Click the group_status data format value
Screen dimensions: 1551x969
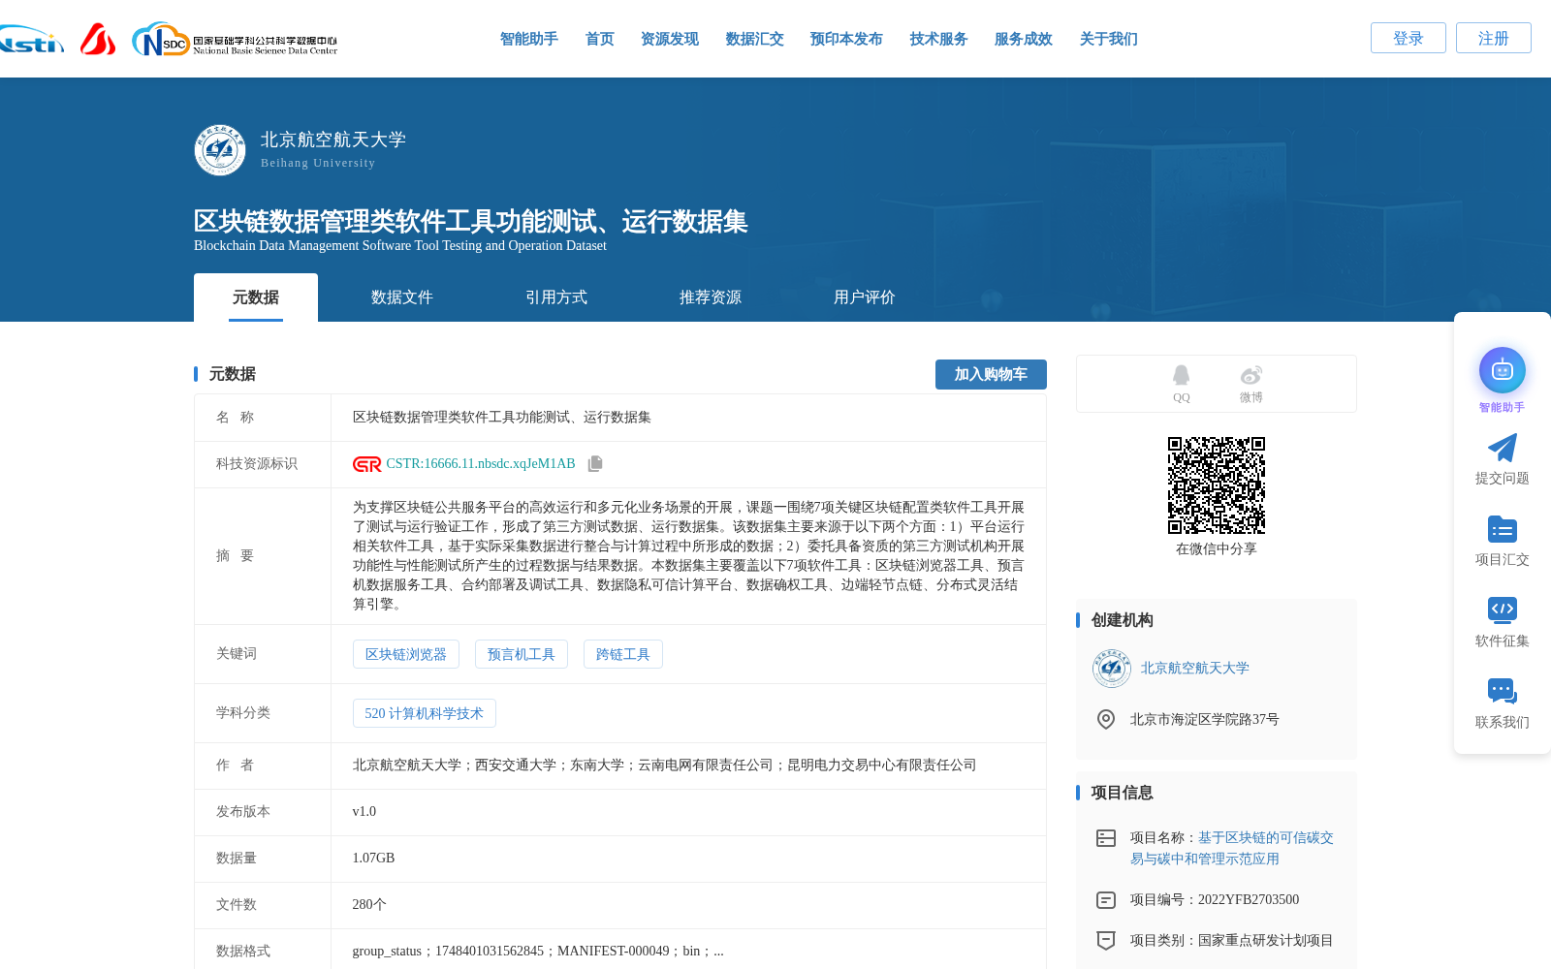pos(538,952)
